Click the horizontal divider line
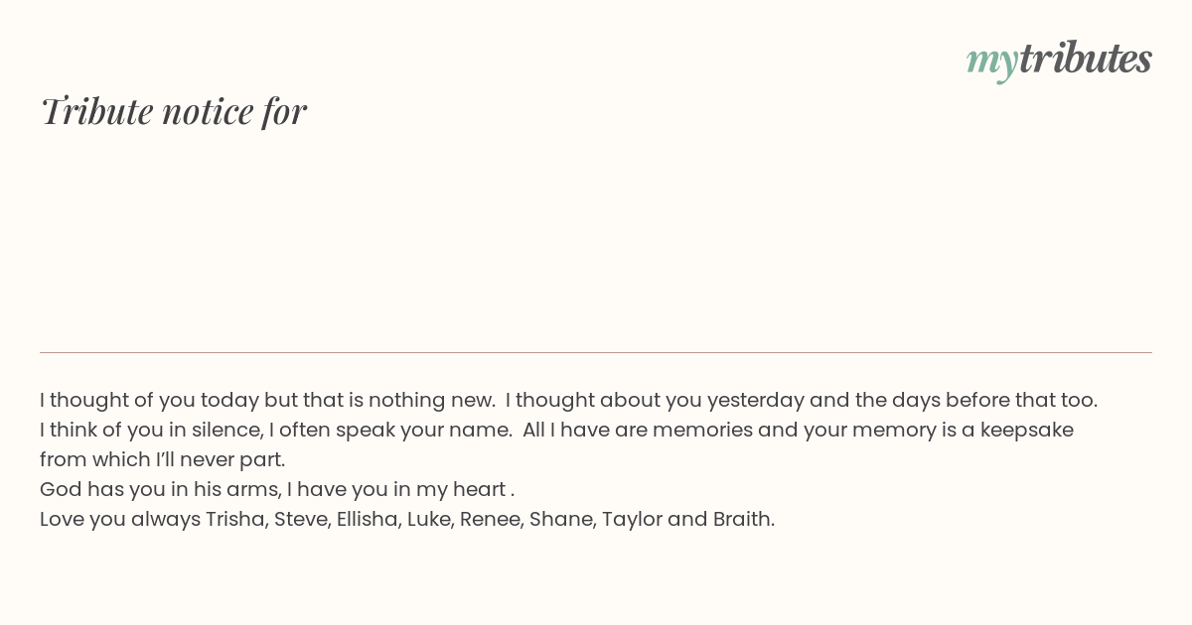Image resolution: width=1192 pixels, height=625 pixels. (x=596, y=352)
